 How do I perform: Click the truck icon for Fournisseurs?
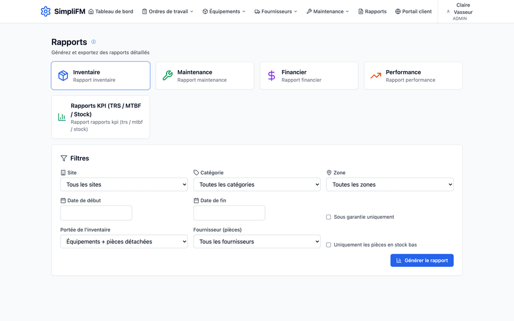pyautogui.click(x=258, y=11)
